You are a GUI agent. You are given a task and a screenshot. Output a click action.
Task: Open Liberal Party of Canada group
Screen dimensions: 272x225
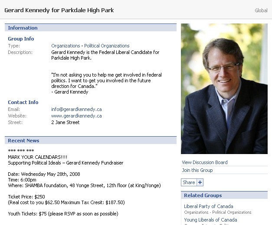[208, 206]
